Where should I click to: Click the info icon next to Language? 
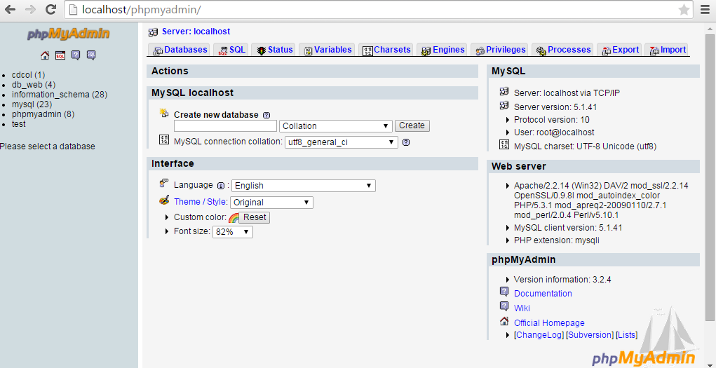point(221,186)
